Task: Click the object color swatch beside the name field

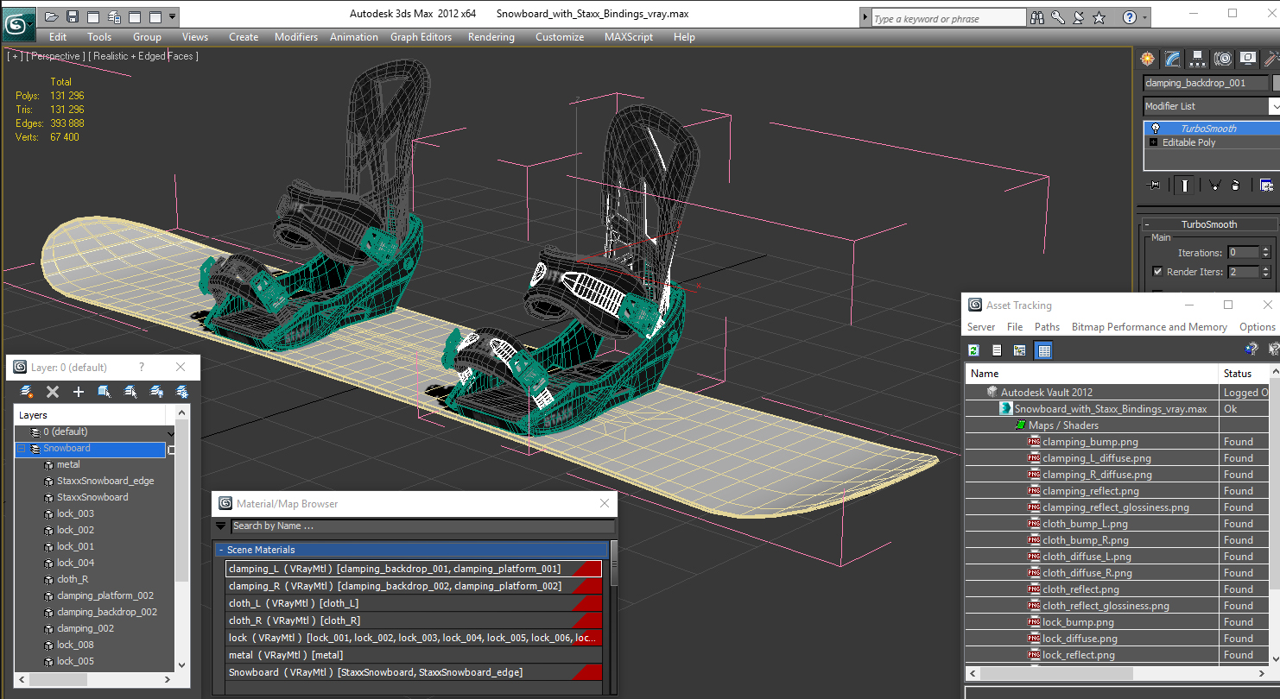Action: coord(1277,84)
